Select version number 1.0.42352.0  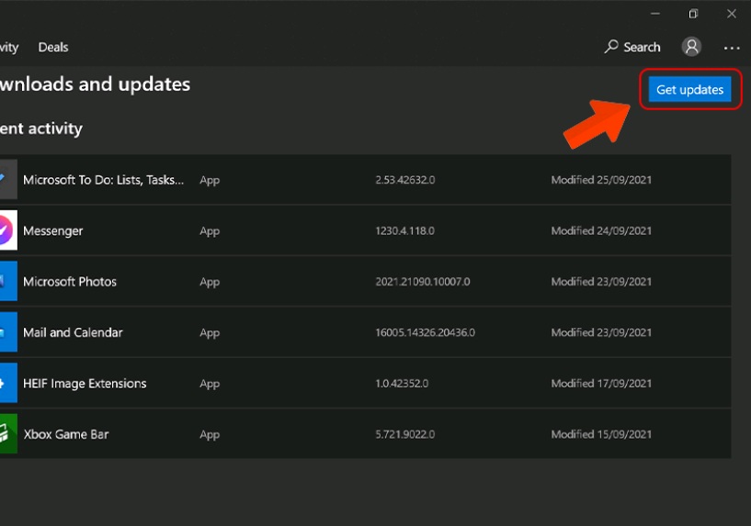[x=402, y=384]
